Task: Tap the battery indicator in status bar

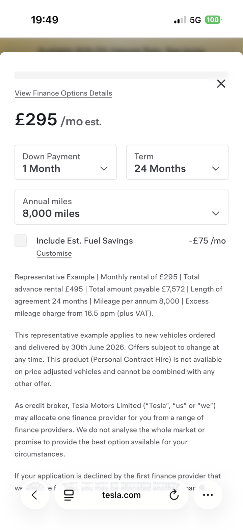Action: (213, 20)
